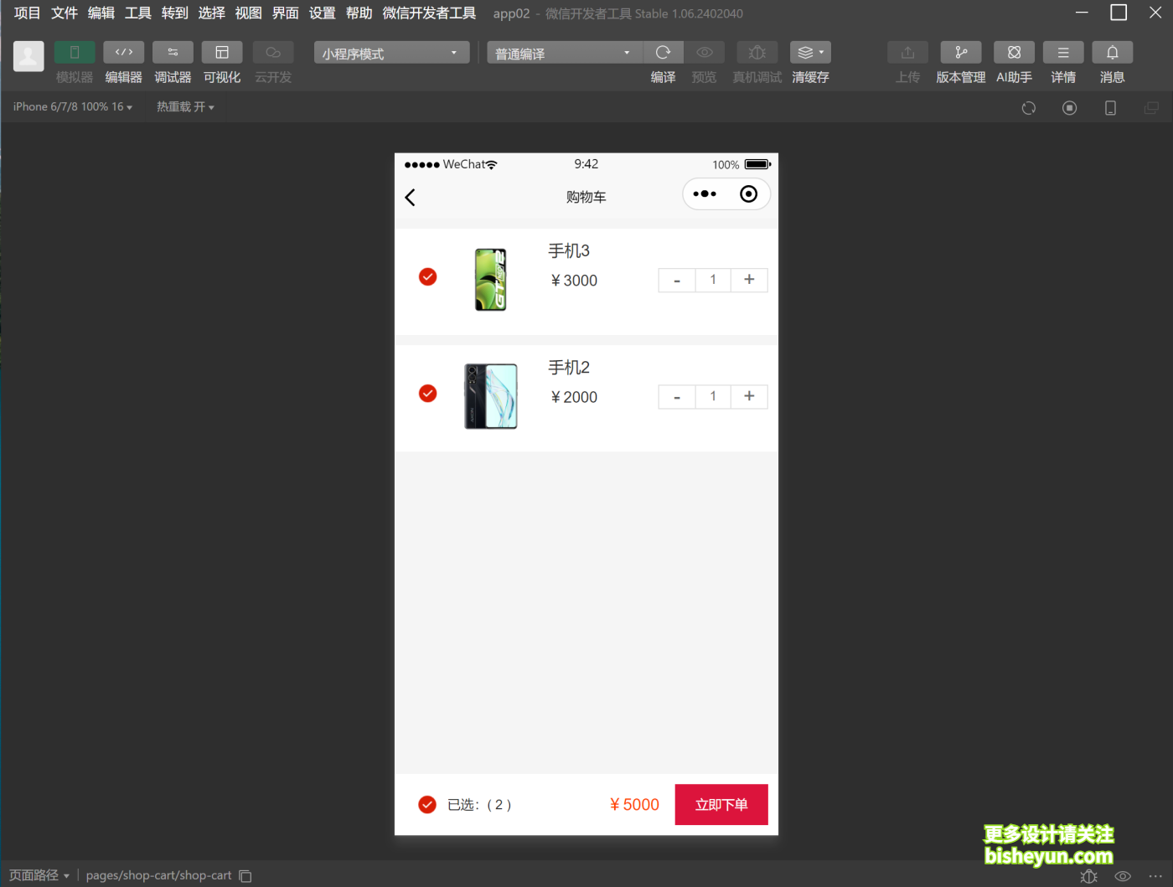
Task: Click the 真机调试 real device debug icon
Action: tap(757, 52)
